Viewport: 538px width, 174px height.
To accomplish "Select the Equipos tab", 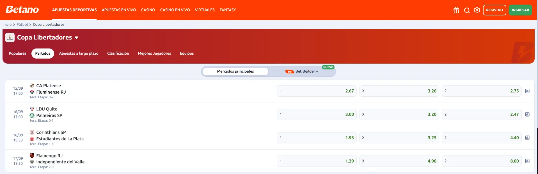I will (187, 54).
